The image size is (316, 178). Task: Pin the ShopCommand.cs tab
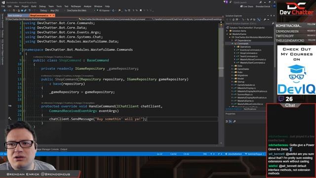(x=50, y=15)
